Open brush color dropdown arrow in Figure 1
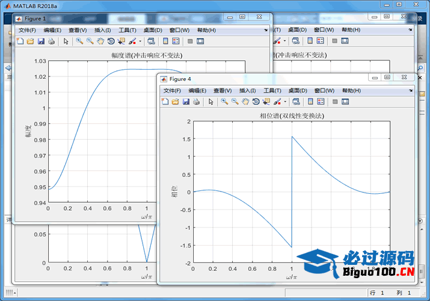 pos(140,42)
